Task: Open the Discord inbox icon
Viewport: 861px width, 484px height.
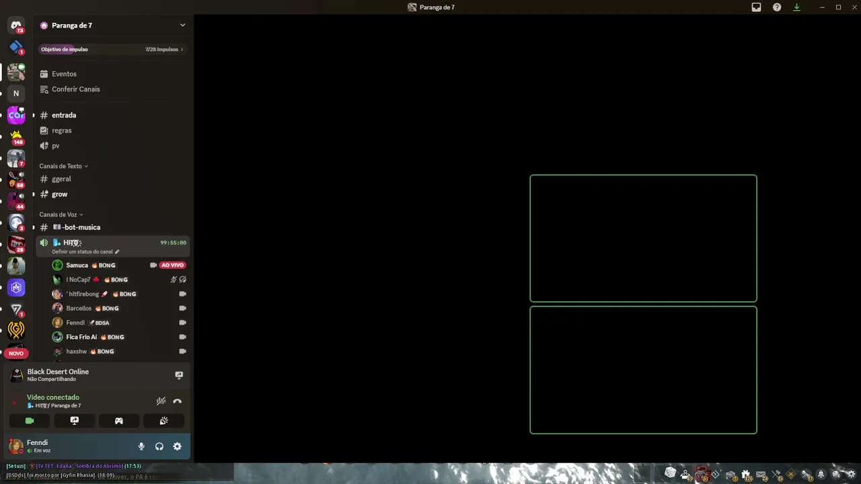Action: point(756,7)
